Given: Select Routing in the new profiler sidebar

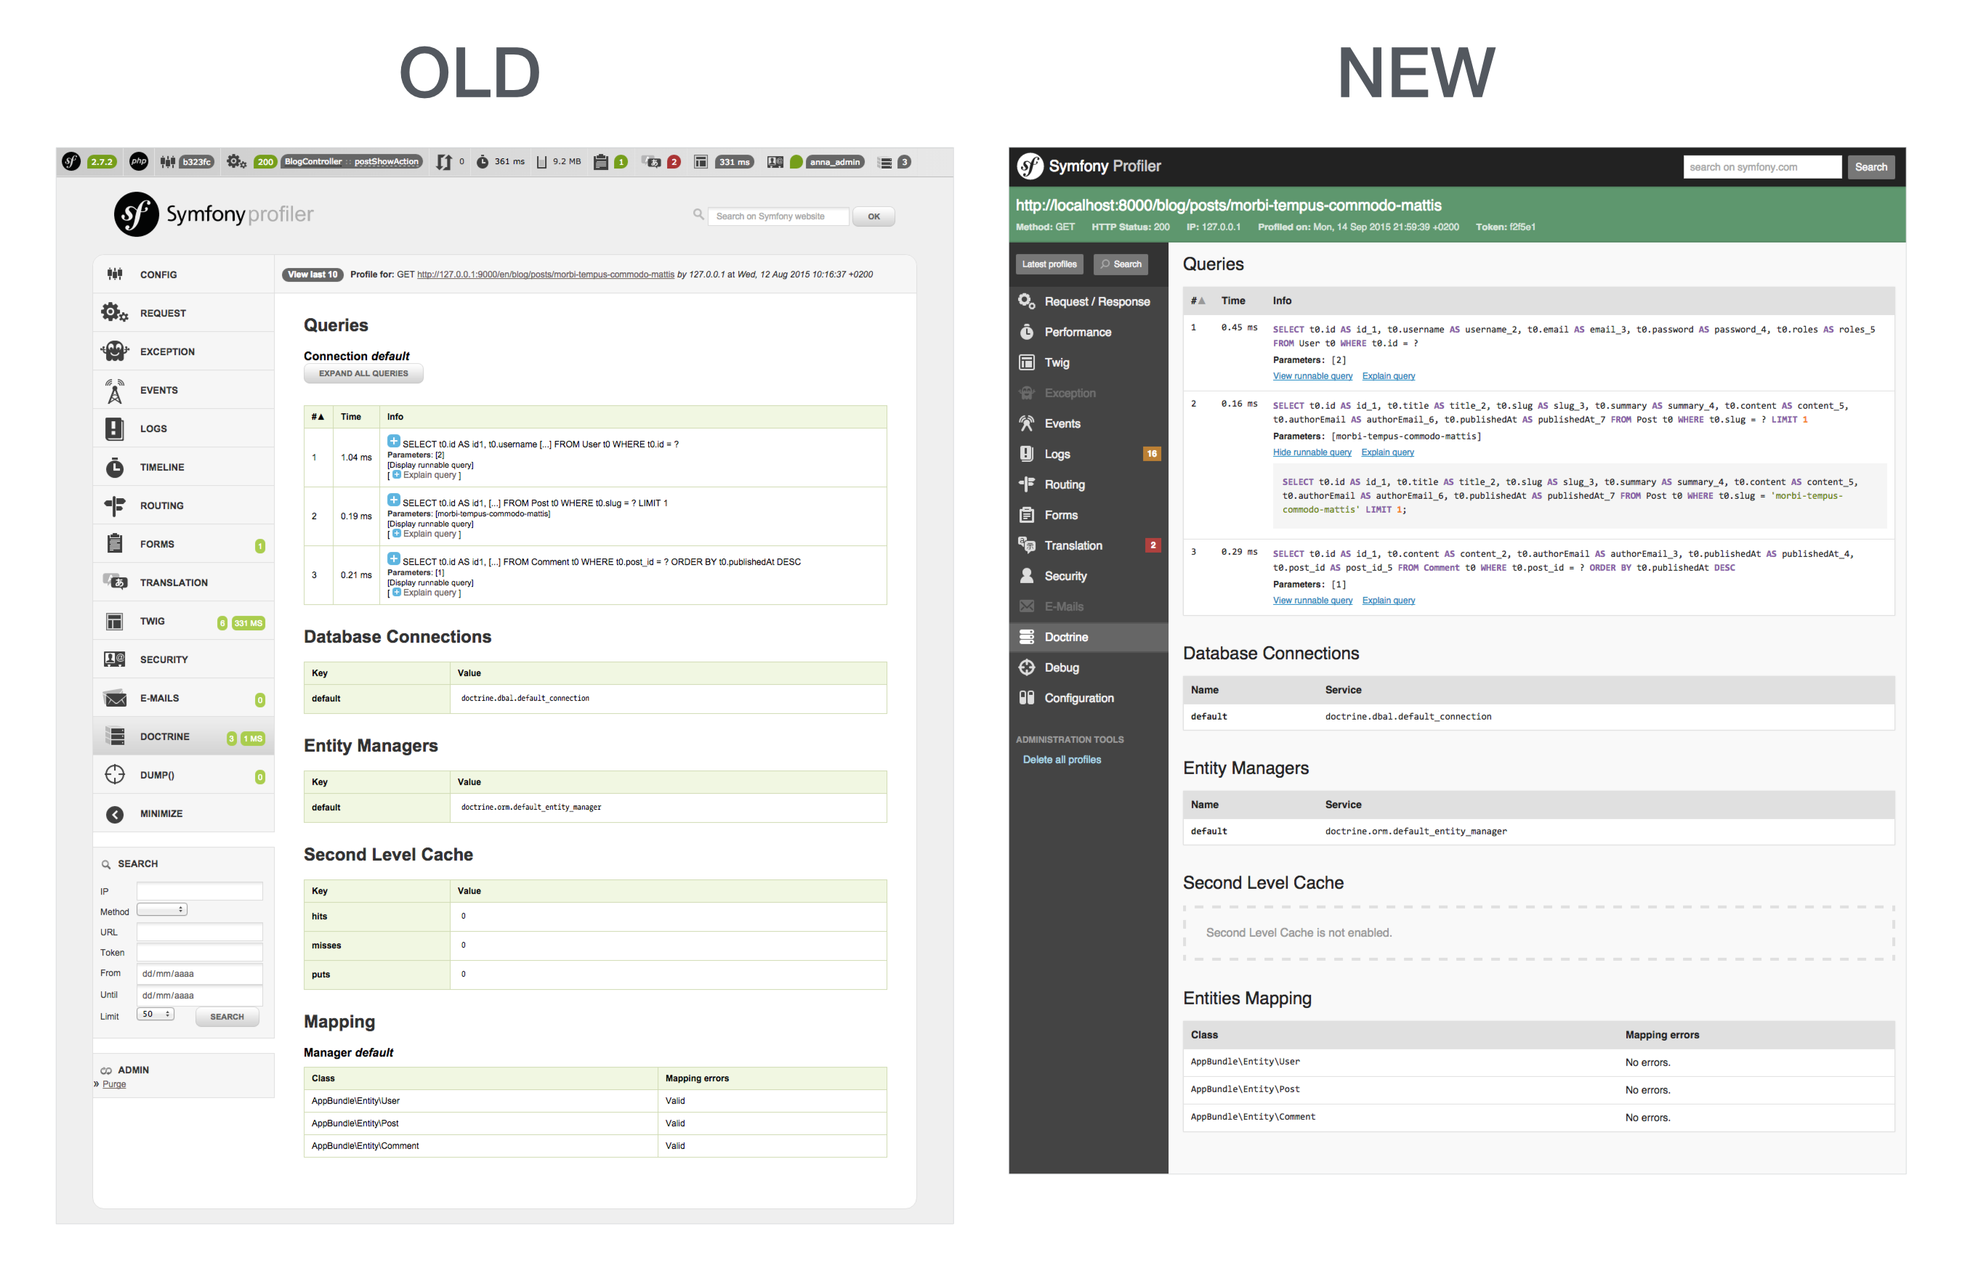Looking at the screenshot, I should [x=1088, y=484].
